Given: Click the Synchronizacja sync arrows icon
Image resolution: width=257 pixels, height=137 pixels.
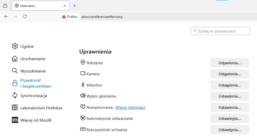Looking at the screenshot, I should tap(15, 96).
